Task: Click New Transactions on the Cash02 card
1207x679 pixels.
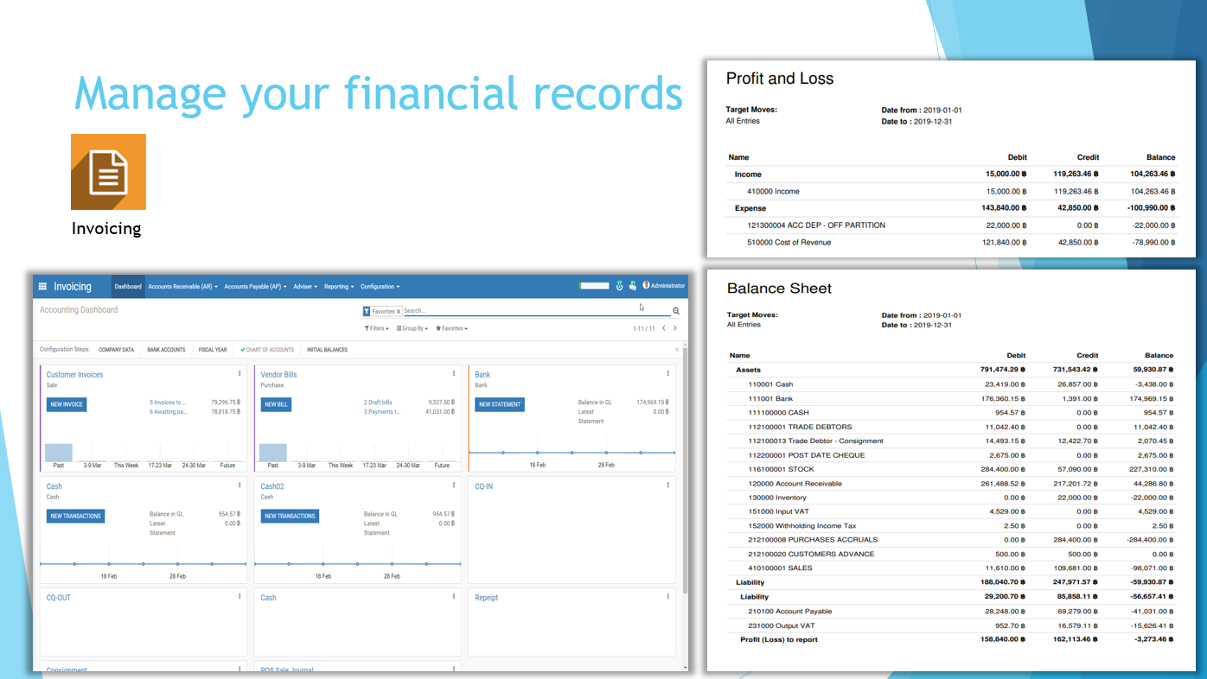Action: (x=290, y=516)
